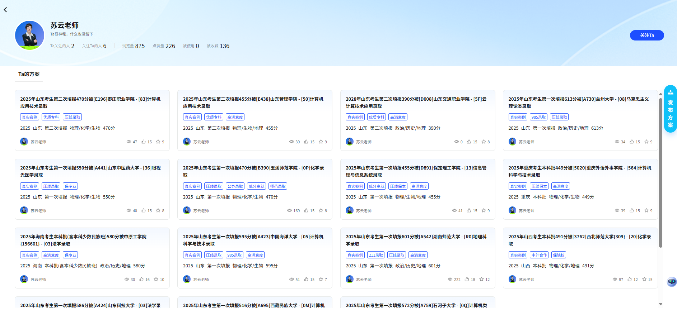Like the 兰州大学 plan

click(632, 142)
